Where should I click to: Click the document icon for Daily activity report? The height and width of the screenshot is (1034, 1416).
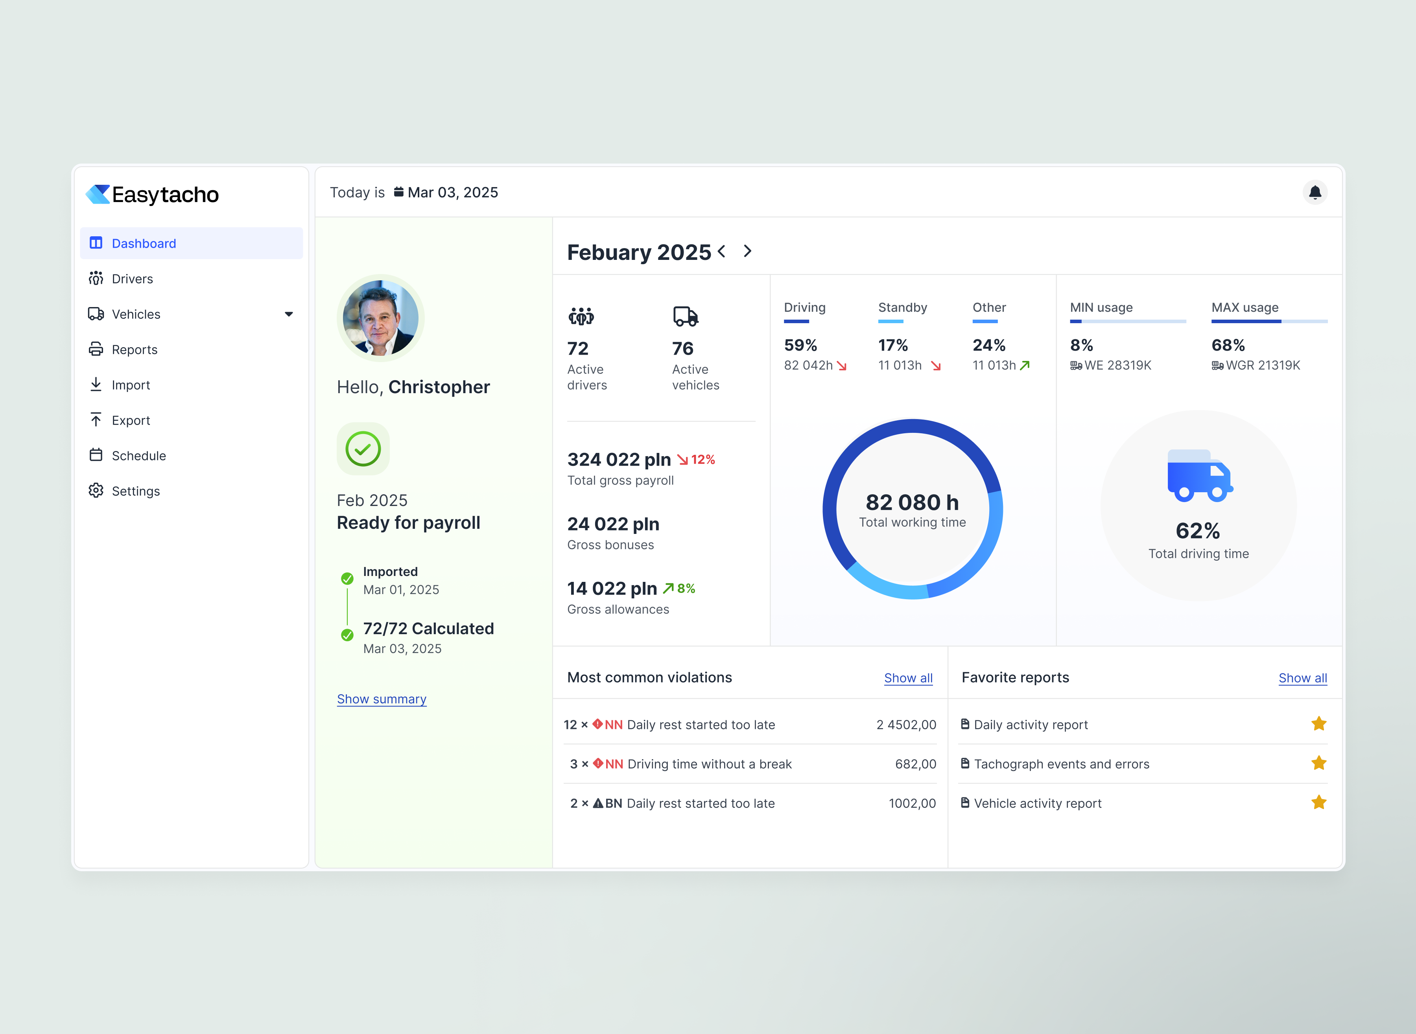point(965,723)
